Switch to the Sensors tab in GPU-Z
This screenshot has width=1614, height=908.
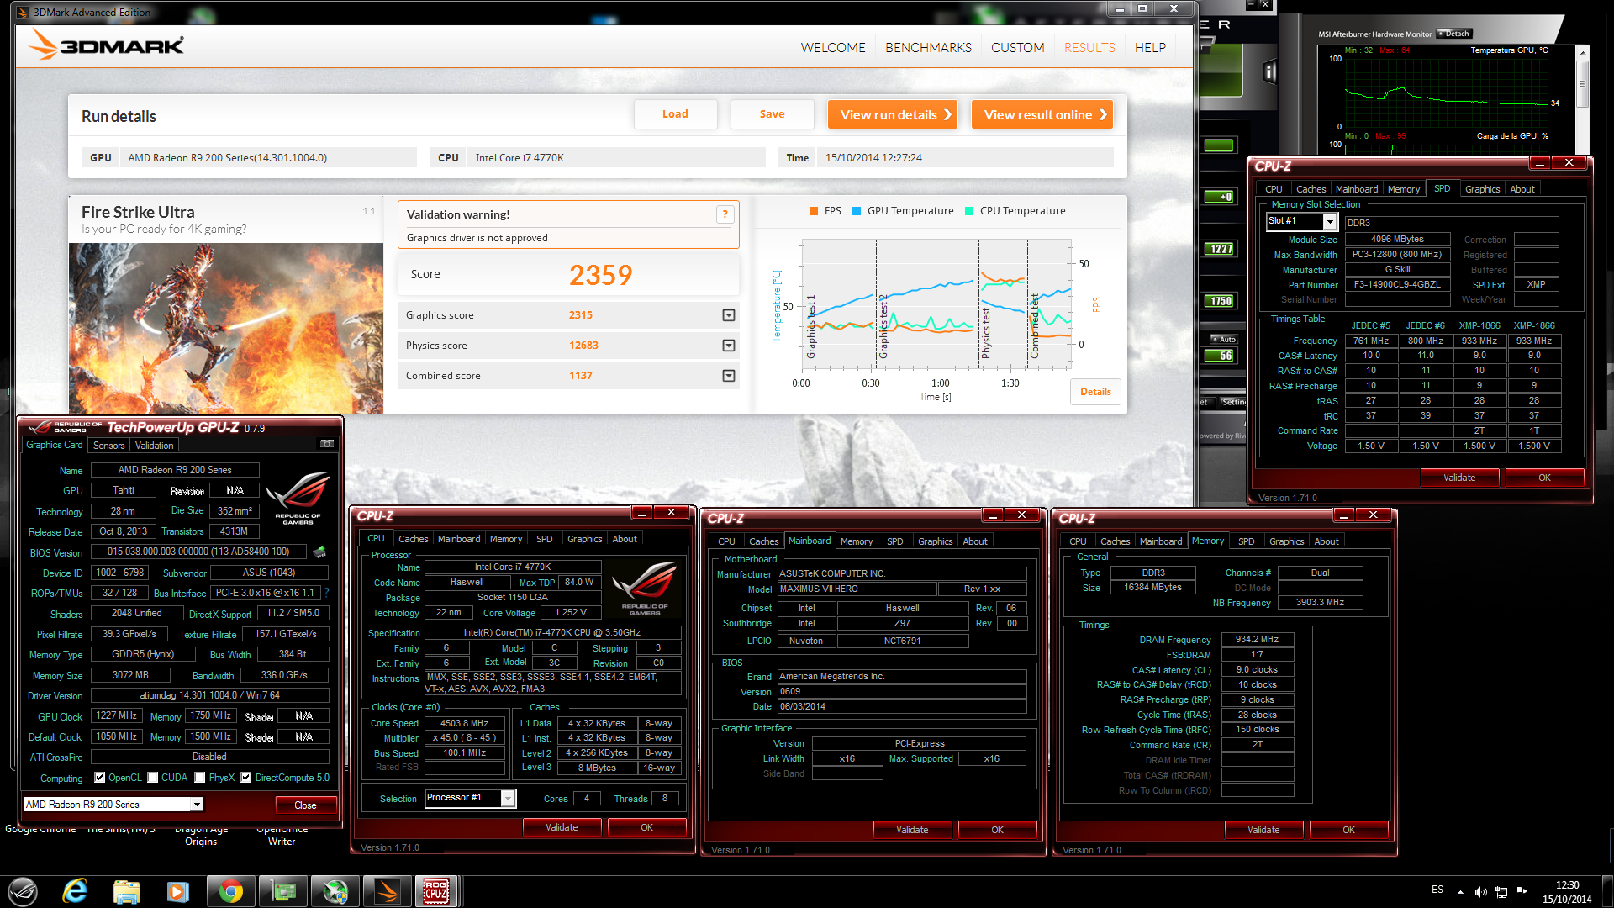tap(109, 446)
